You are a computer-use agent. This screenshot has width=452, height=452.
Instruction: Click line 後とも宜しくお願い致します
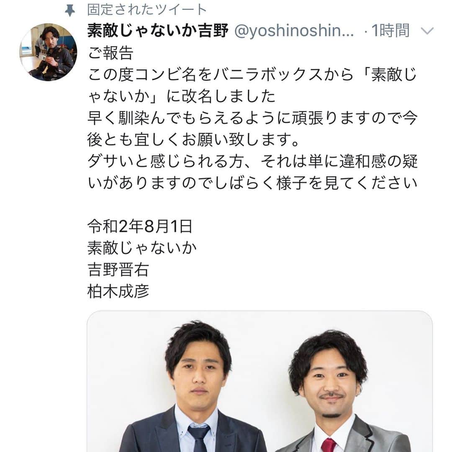click(193, 139)
